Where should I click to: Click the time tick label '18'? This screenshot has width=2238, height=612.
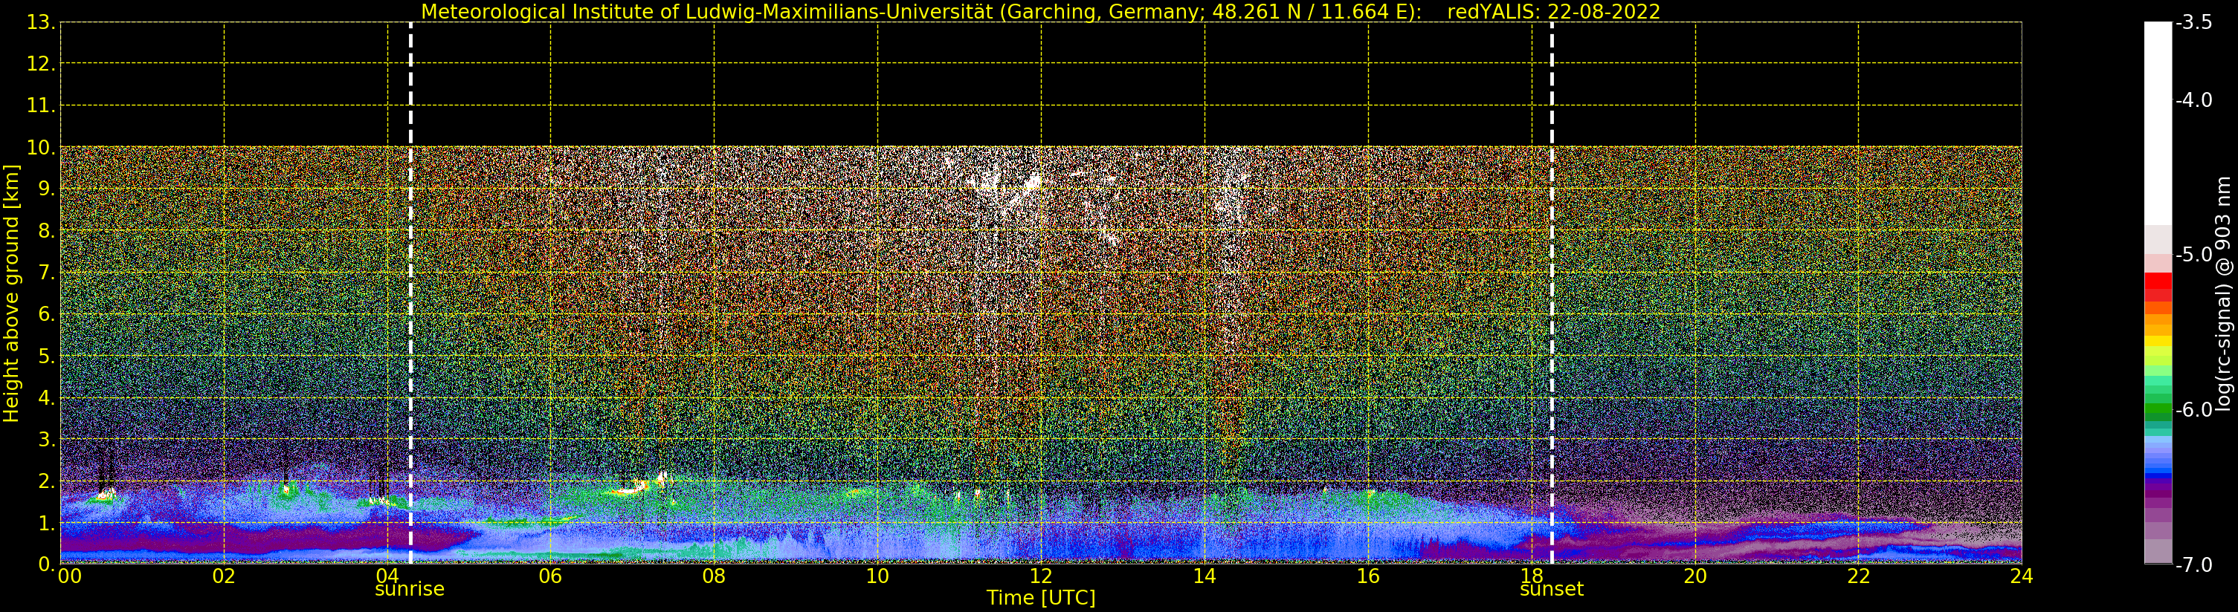tap(1532, 576)
